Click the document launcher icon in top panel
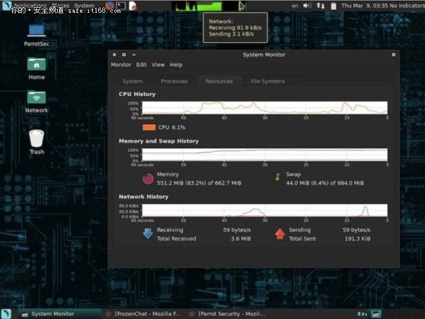The height and width of the screenshot is (319, 425). point(133,6)
